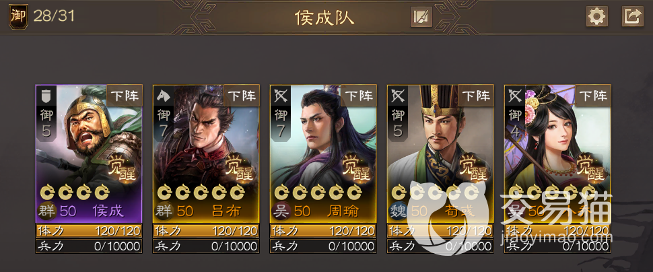The image size is (653, 272).
Task: Select the 周瑜 portrait card
Action: [x=323, y=154]
